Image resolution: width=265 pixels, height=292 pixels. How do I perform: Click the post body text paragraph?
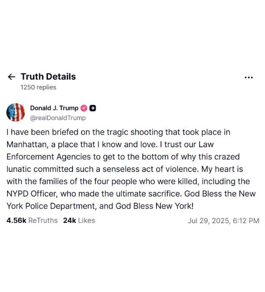tap(131, 169)
